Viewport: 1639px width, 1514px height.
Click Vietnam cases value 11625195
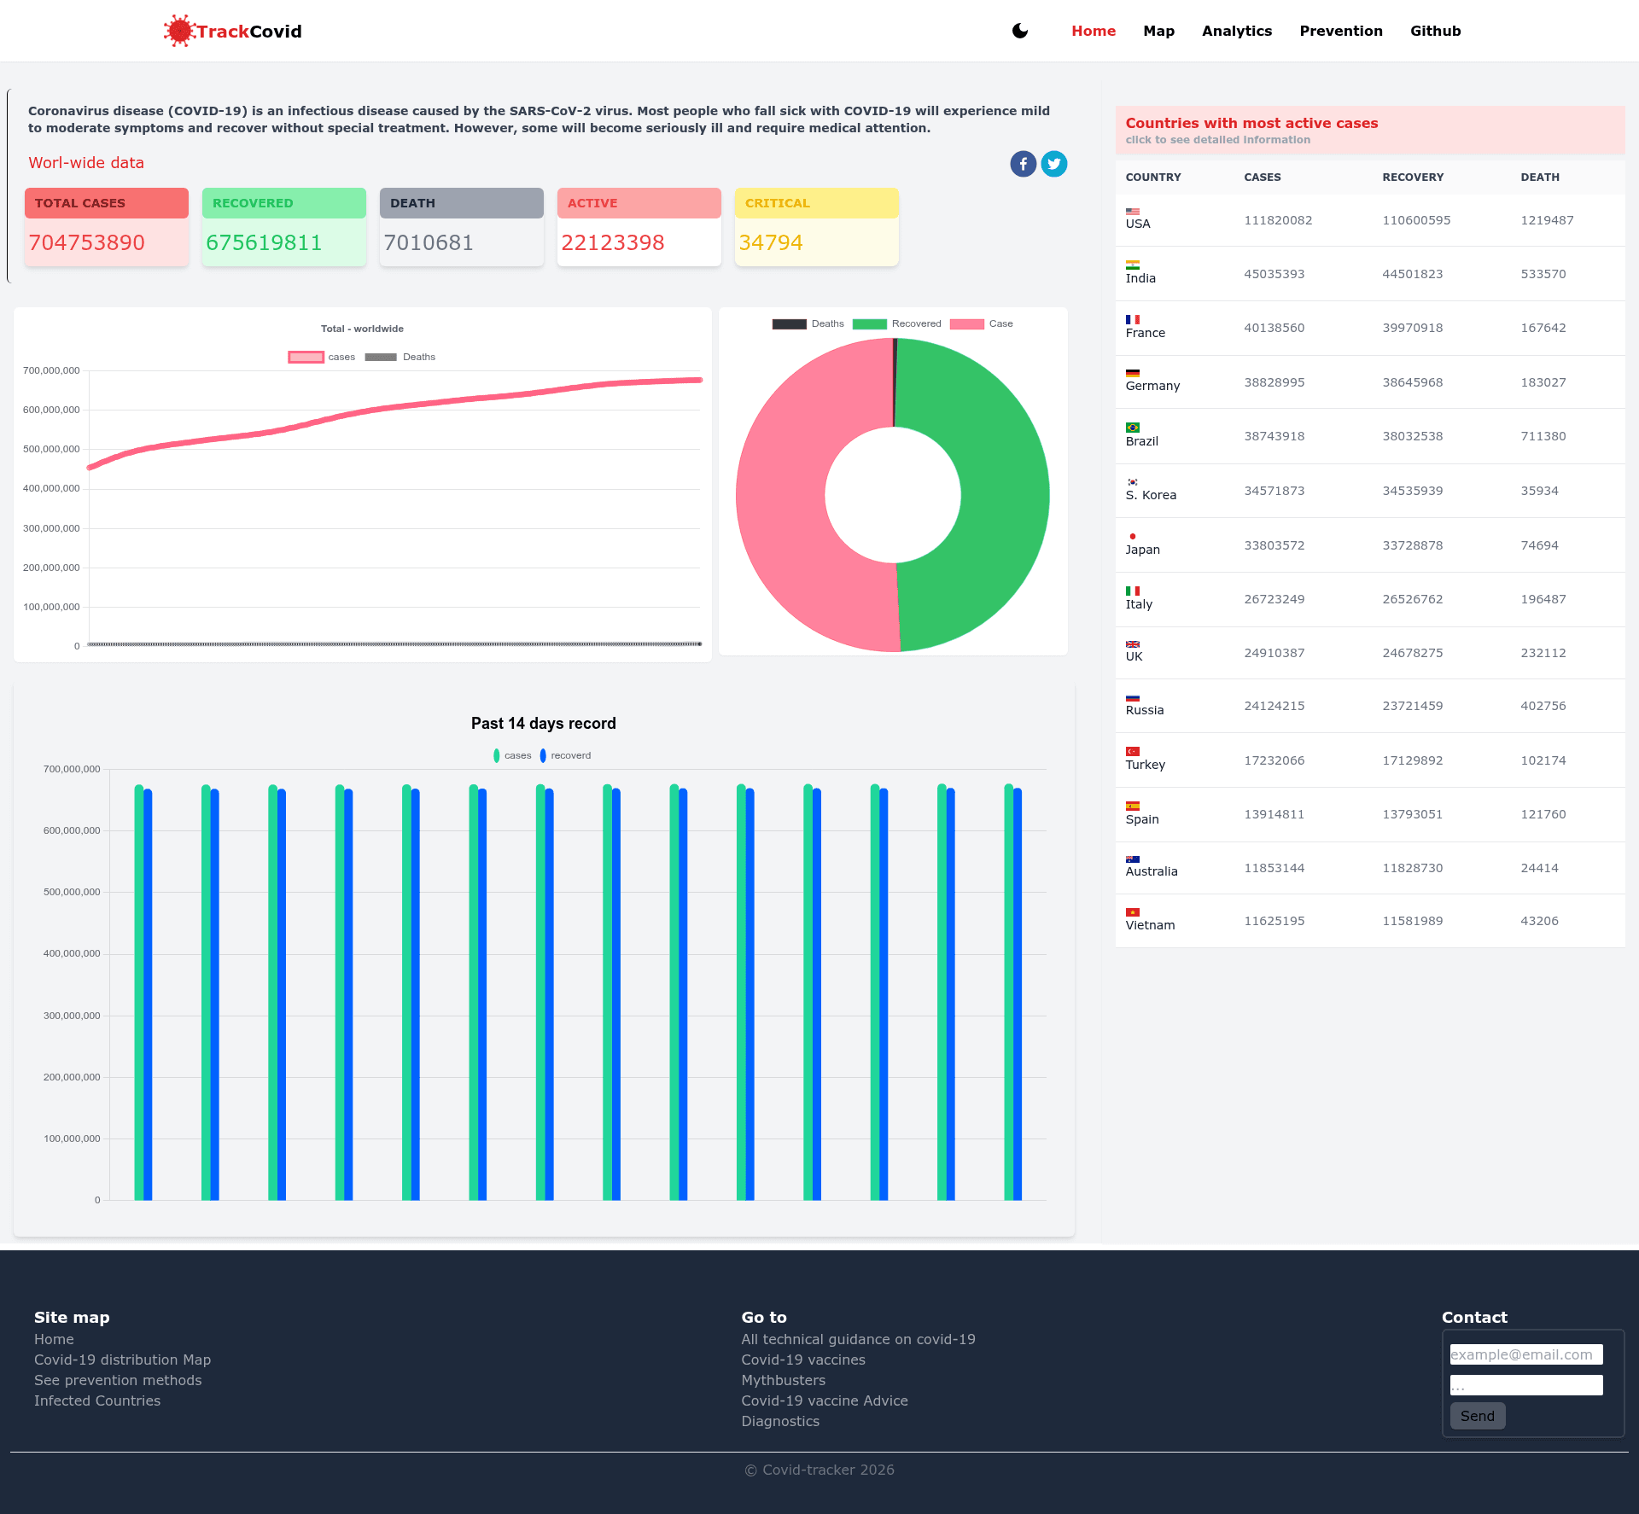1274,921
